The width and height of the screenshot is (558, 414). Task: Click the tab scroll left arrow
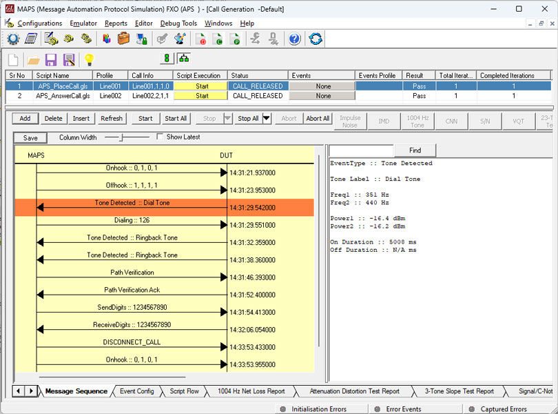coord(18,391)
